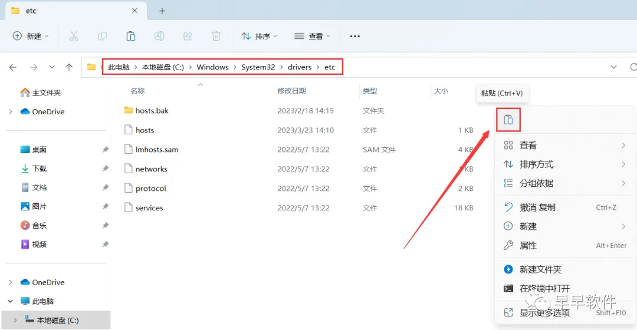
Task: Select the lmhosts.sam file name
Action: [x=157, y=149]
